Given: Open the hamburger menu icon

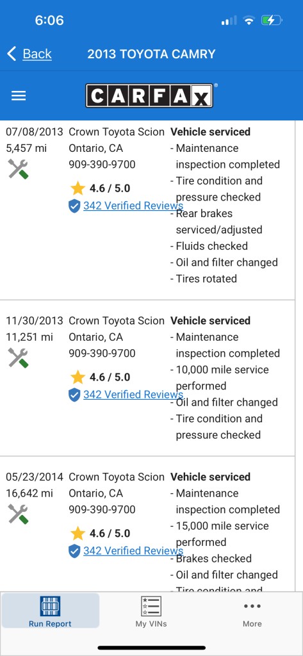Looking at the screenshot, I should (19, 96).
